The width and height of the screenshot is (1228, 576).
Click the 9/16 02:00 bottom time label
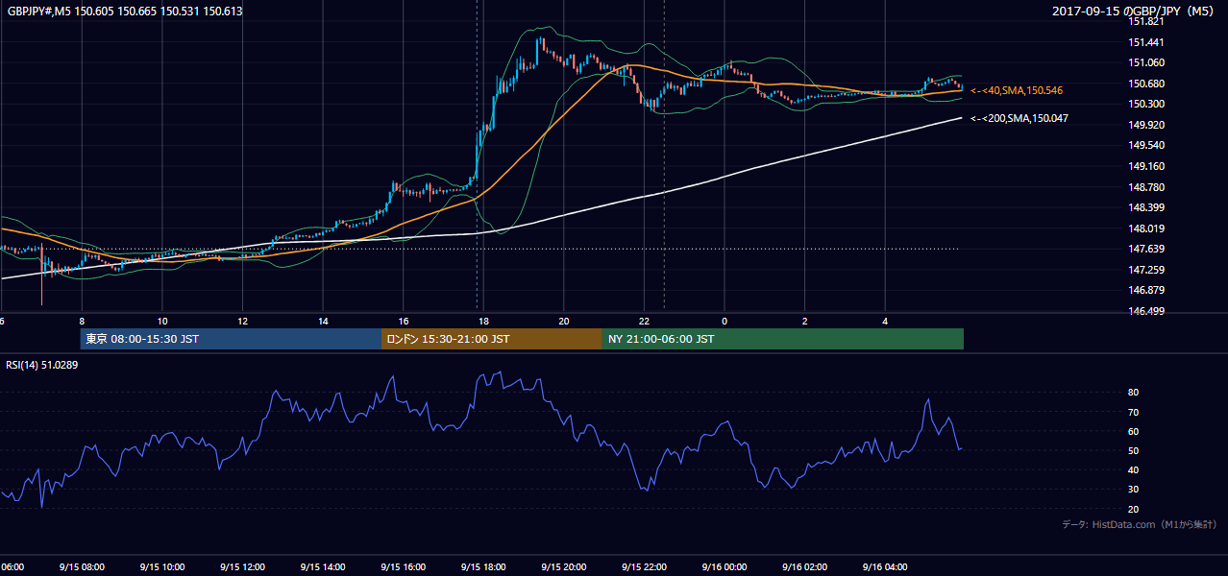[x=804, y=567]
